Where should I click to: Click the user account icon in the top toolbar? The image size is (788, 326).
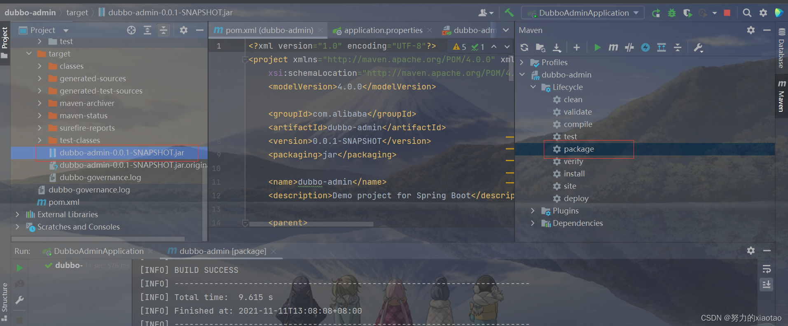[486, 13]
